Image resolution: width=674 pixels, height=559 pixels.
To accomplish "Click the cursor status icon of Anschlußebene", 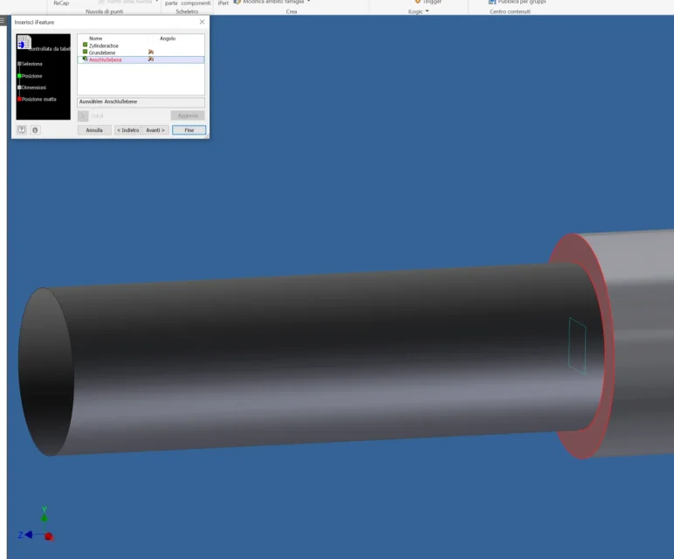I will click(x=85, y=59).
